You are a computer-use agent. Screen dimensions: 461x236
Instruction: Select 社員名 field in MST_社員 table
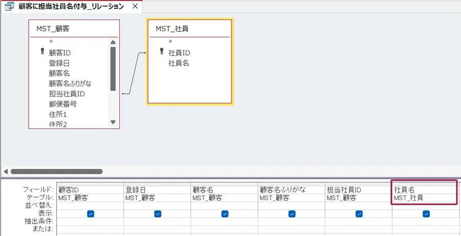[x=179, y=63]
